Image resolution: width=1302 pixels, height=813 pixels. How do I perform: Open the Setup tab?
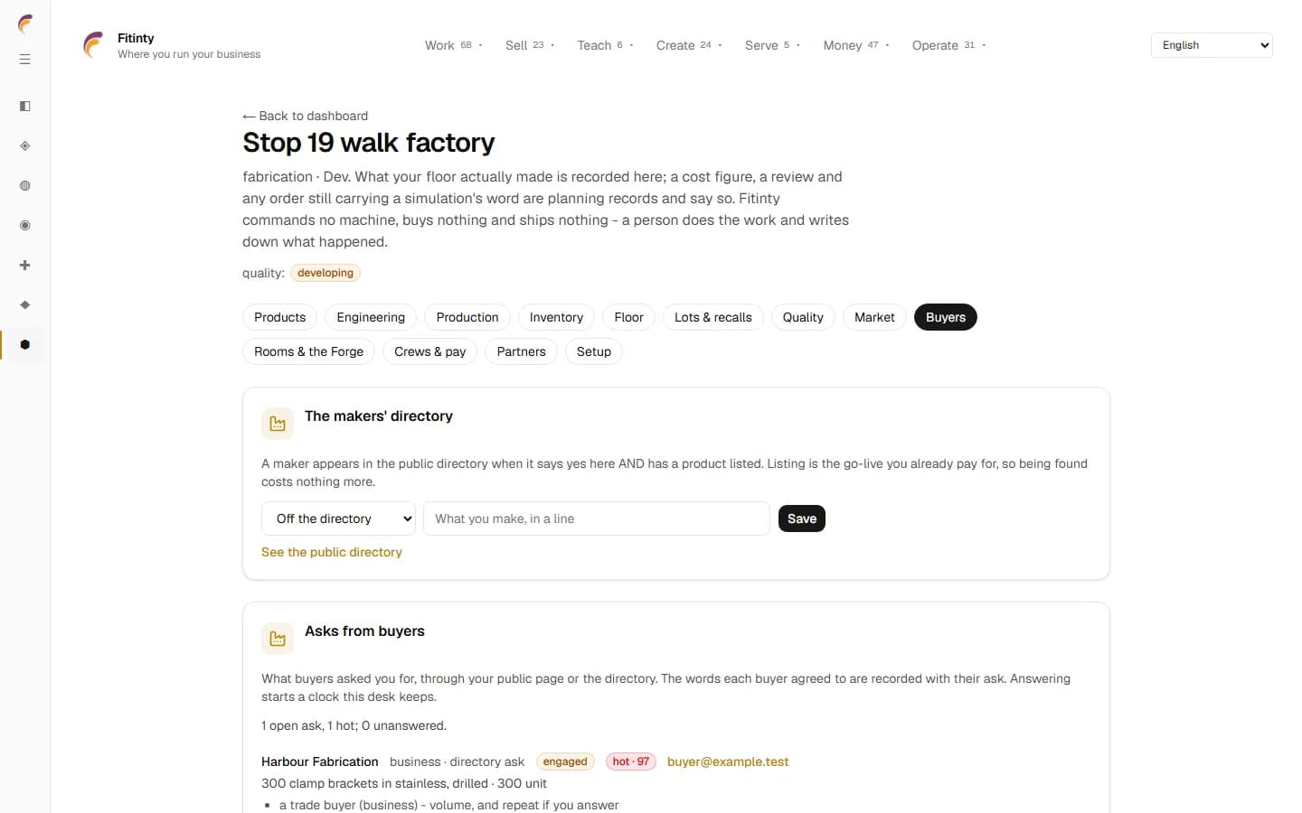click(594, 351)
